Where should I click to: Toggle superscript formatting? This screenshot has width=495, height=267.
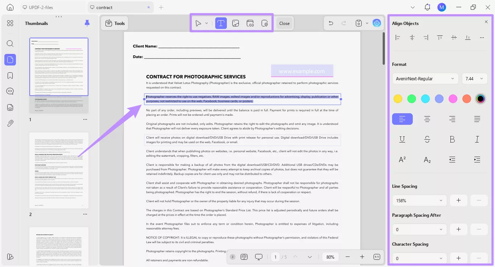[x=402, y=160]
